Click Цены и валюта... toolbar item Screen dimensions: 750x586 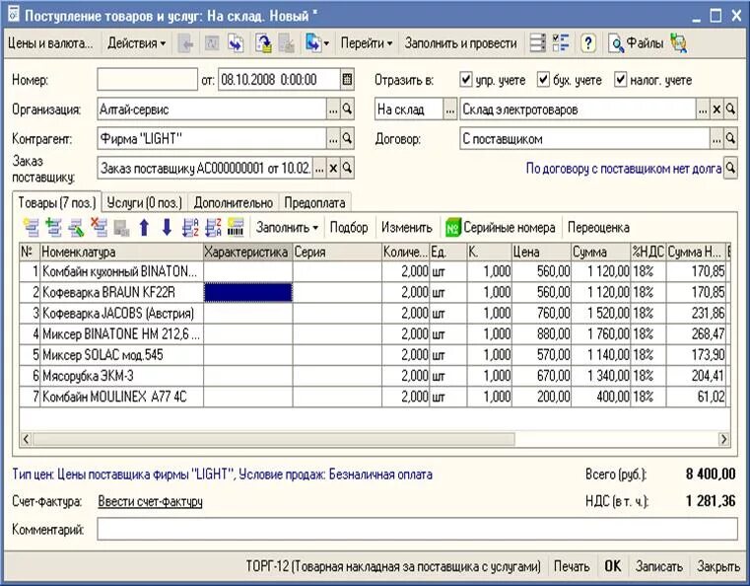(x=50, y=43)
